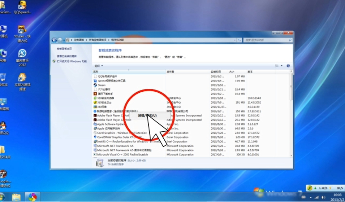Click the change view icon in toolbar

[277, 66]
